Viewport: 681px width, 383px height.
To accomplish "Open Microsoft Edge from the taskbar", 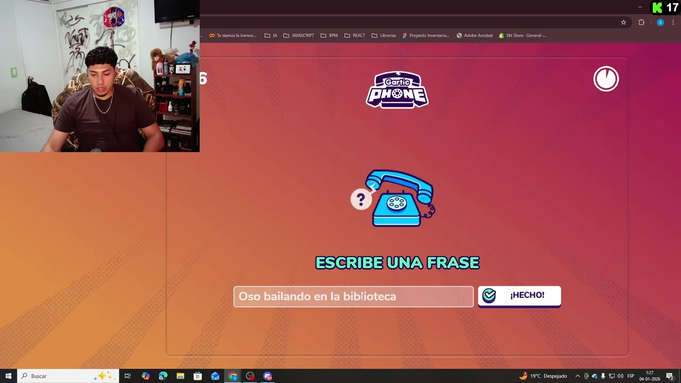I will (163, 376).
